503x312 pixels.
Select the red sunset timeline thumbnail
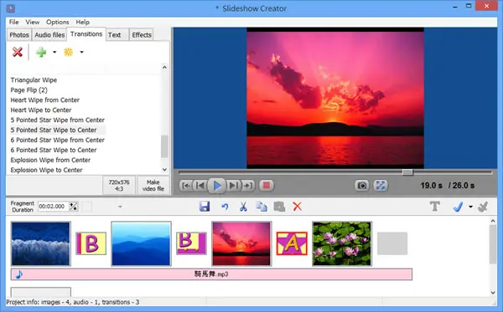(x=241, y=243)
